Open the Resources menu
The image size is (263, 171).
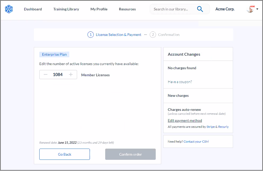point(127,9)
